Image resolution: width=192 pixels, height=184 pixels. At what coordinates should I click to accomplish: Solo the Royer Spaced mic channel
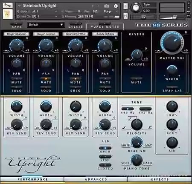pyautogui.click(x=46, y=87)
